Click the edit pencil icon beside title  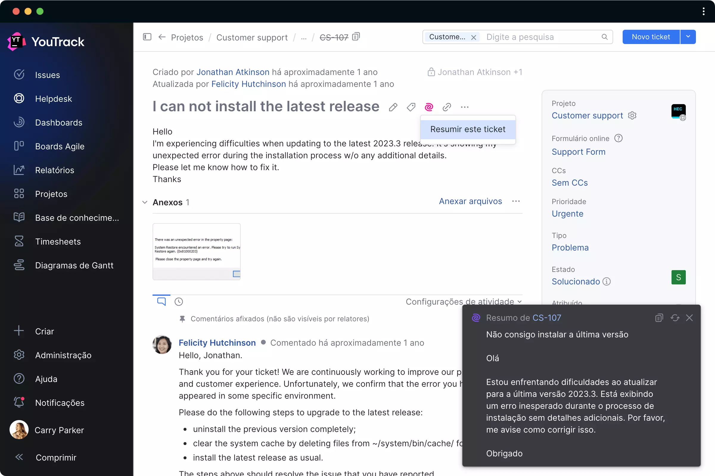pyautogui.click(x=393, y=107)
